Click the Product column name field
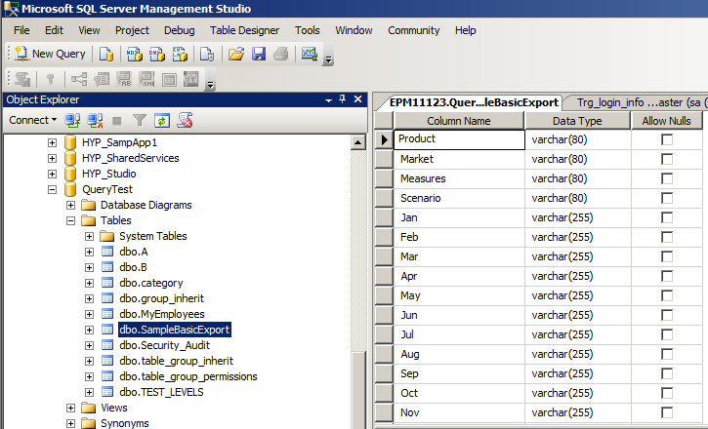708x429 pixels. pos(459,139)
